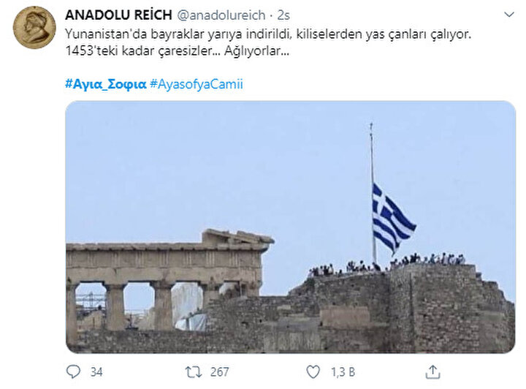Open the ANADOLU REİCH display name

coord(119,15)
